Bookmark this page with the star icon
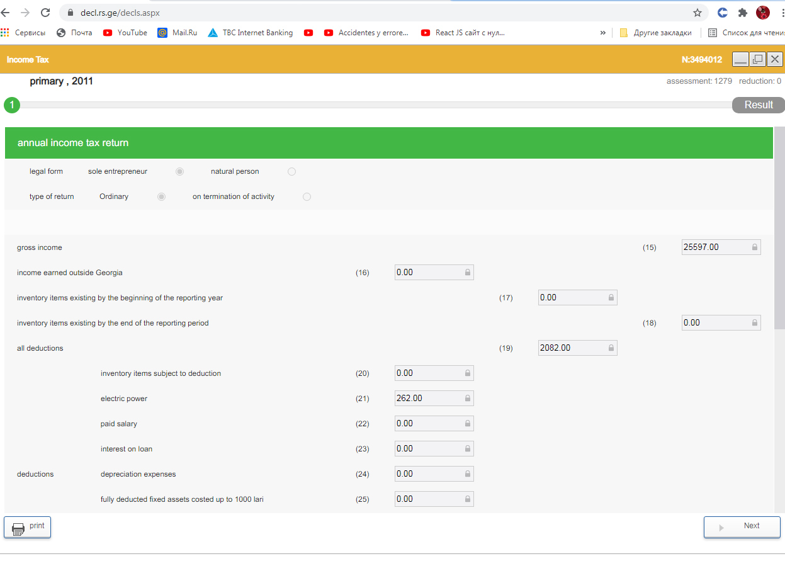 697,13
